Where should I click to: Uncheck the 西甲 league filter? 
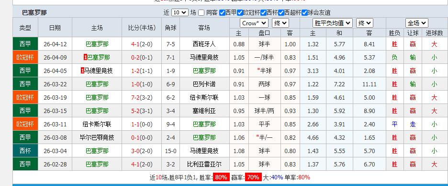(x=222, y=12)
